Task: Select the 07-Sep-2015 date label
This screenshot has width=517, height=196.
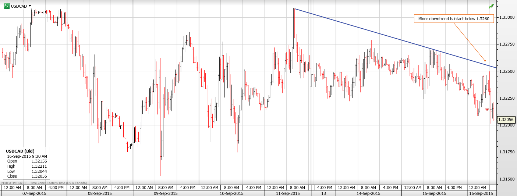Action: pos(34,193)
